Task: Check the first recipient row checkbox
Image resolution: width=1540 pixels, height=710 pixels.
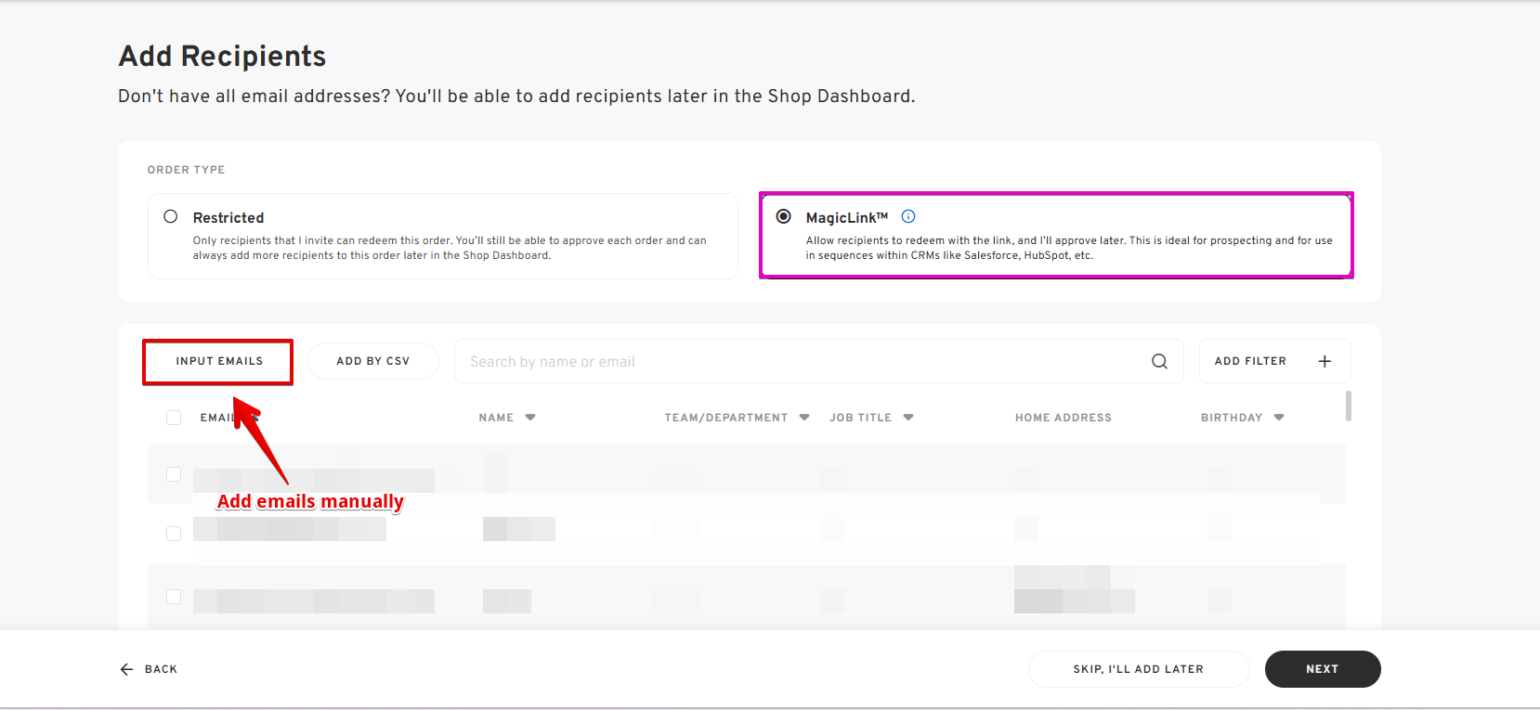Action: click(174, 474)
